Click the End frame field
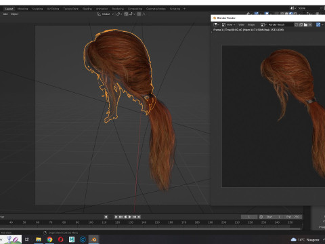This screenshot has width=325, height=244. [x=293, y=217]
